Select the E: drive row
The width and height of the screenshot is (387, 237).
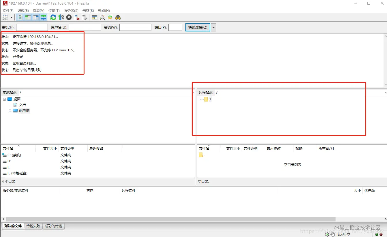[x=98, y=167]
